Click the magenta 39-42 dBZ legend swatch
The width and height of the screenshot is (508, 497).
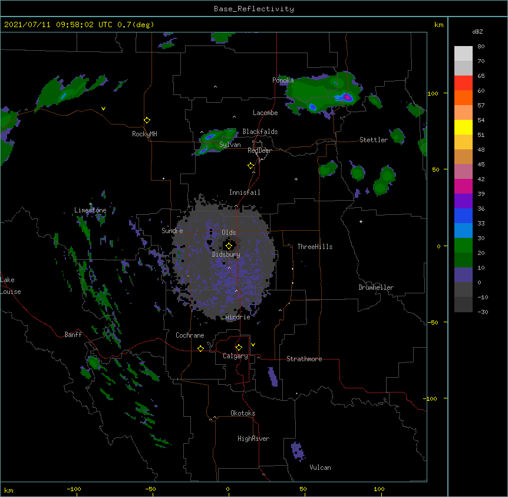click(x=463, y=186)
